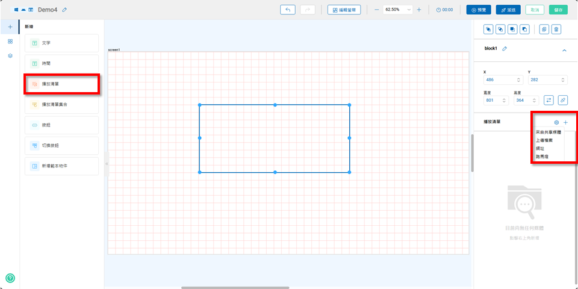Choose 跑馬燈 in the add menu
578x289 pixels.
[x=542, y=157]
